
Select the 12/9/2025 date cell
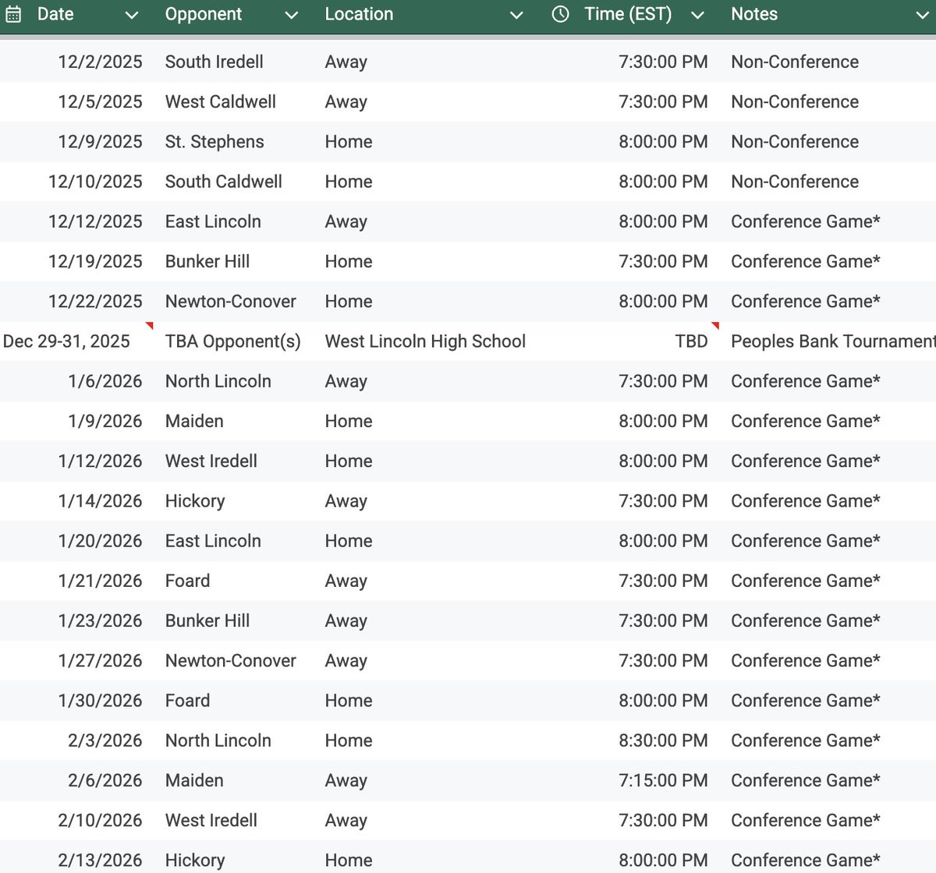pyautogui.click(x=100, y=142)
